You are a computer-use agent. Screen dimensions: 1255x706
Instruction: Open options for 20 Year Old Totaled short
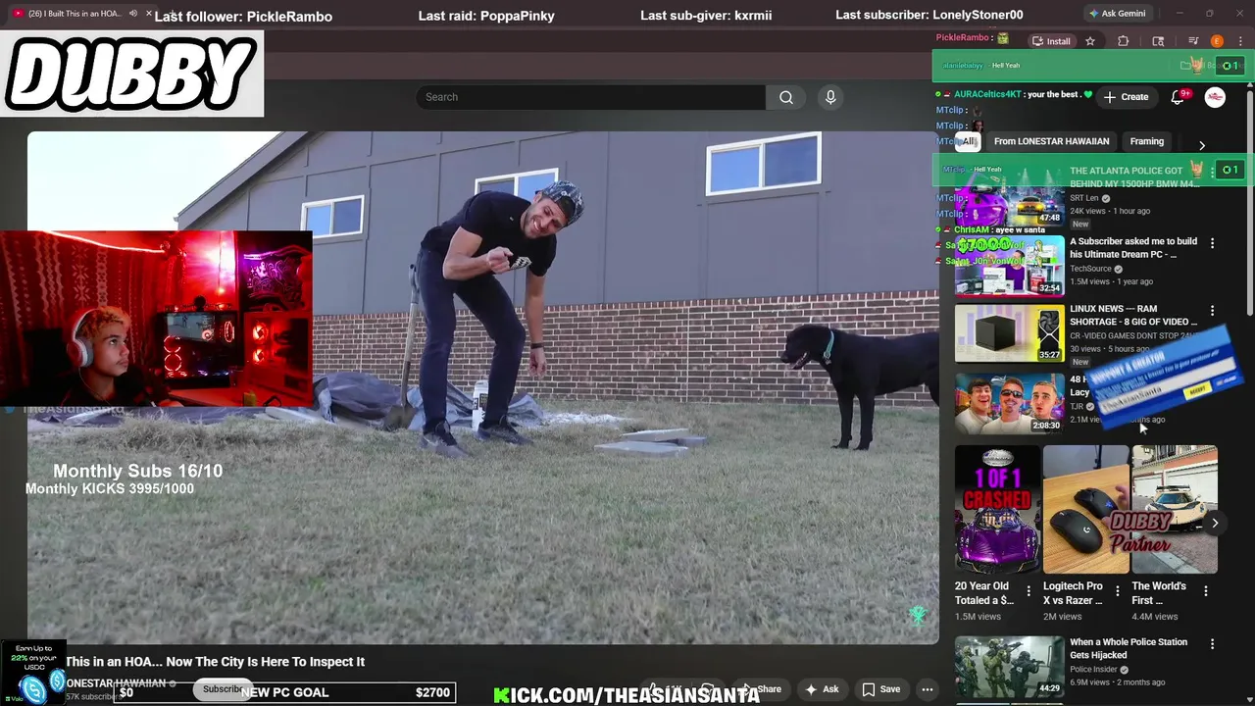[1029, 590]
